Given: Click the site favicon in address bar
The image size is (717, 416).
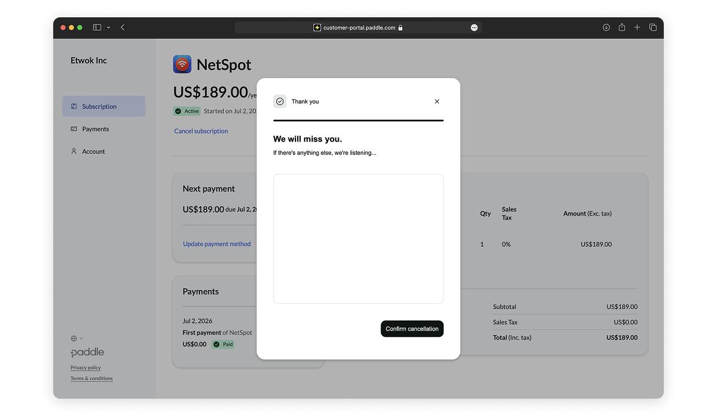Looking at the screenshot, I should [x=317, y=27].
